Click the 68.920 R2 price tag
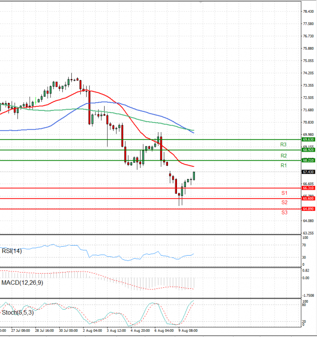 click(x=309, y=150)
